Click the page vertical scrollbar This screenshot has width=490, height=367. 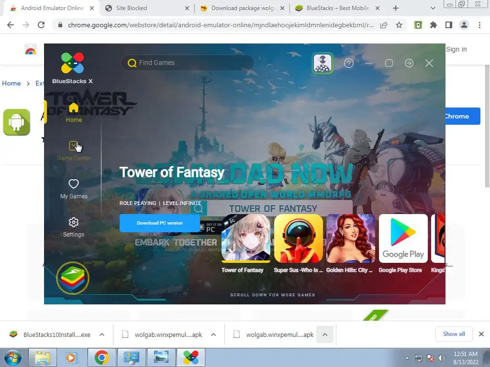[x=487, y=126]
